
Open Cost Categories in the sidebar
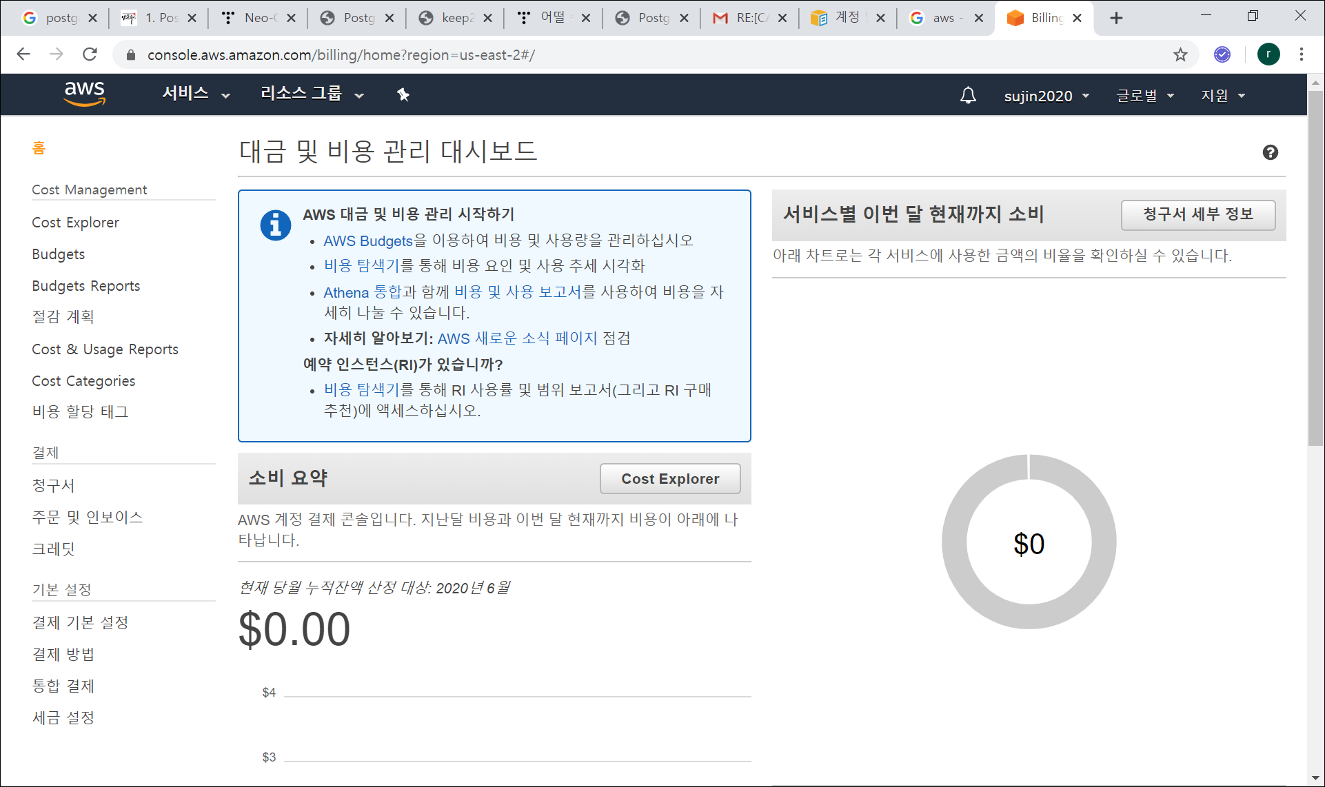coord(83,381)
